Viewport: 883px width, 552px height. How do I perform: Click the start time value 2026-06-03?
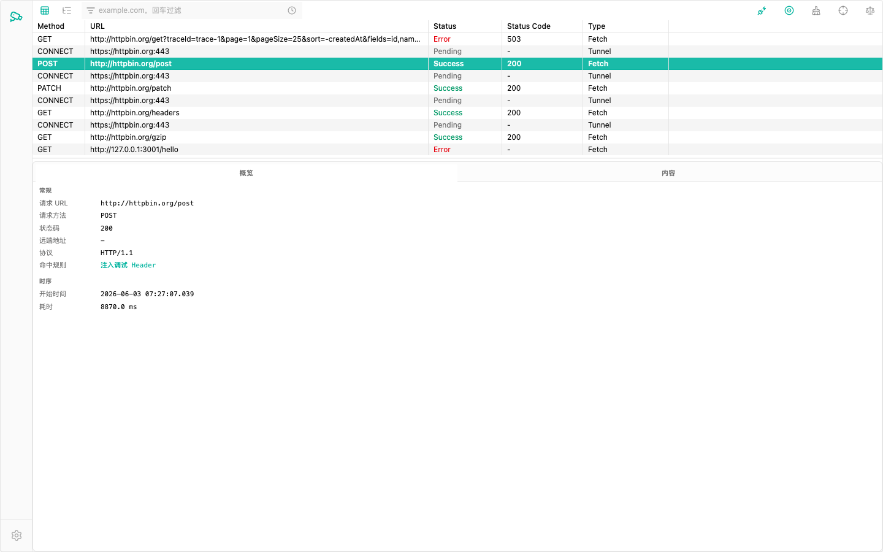tap(147, 294)
